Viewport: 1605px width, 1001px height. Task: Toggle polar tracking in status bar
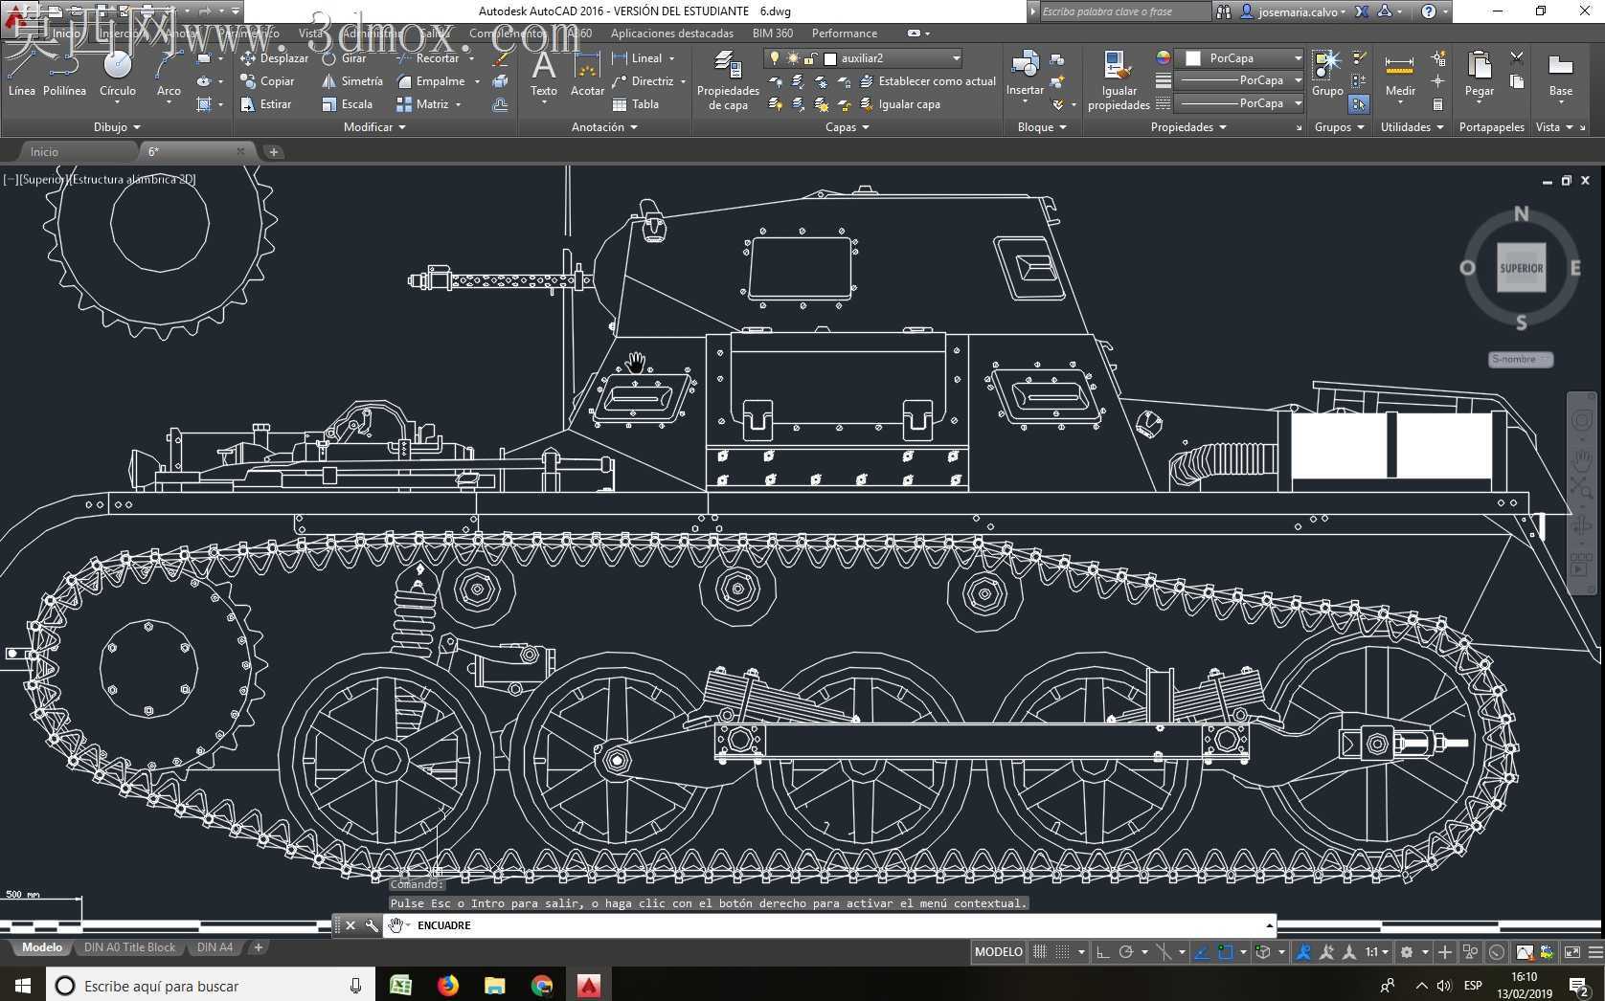[x=1126, y=952]
